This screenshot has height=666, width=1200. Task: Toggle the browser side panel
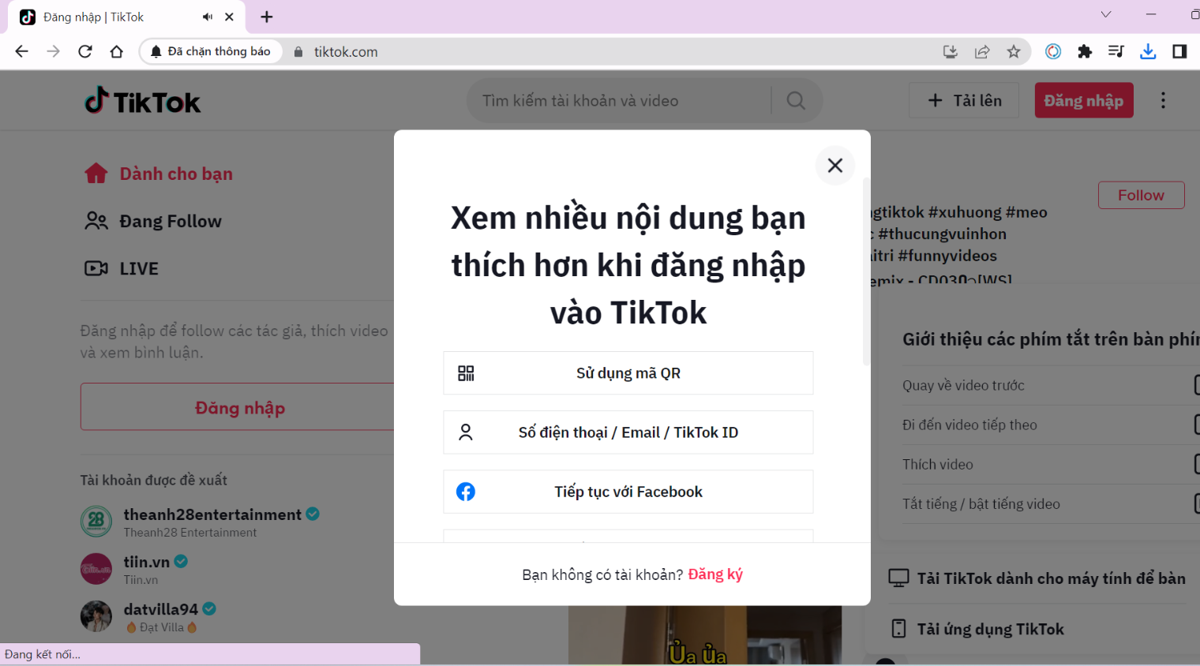(x=1179, y=51)
